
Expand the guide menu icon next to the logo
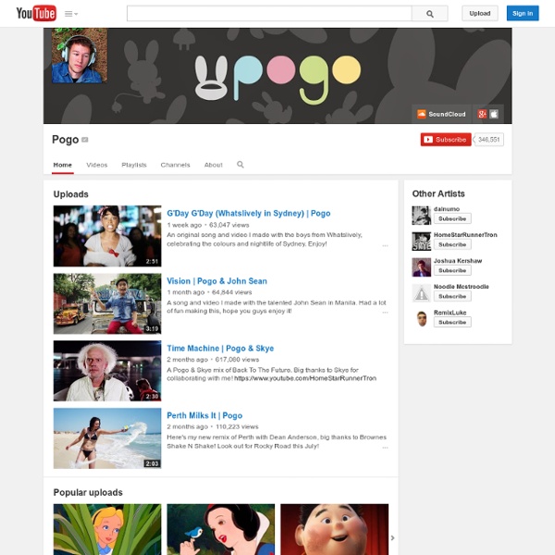click(x=71, y=14)
